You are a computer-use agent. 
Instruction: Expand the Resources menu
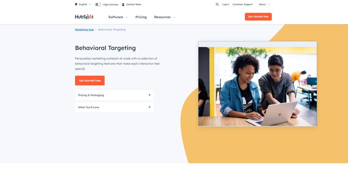(x=164, y=17)
